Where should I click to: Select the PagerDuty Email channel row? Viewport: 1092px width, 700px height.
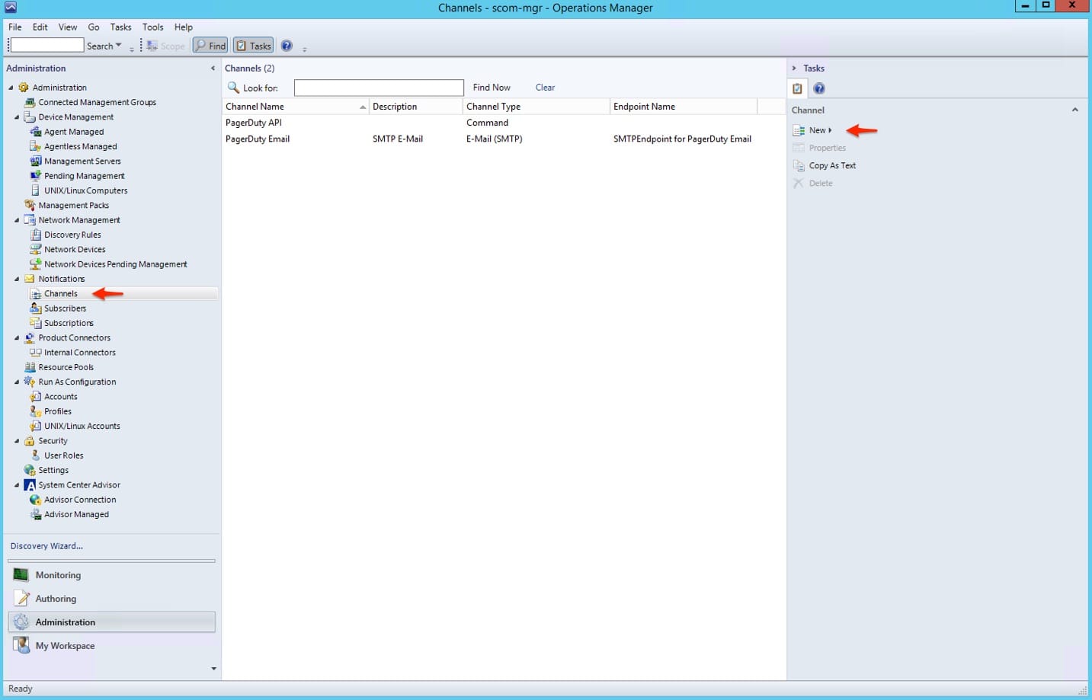pos(504,139)
